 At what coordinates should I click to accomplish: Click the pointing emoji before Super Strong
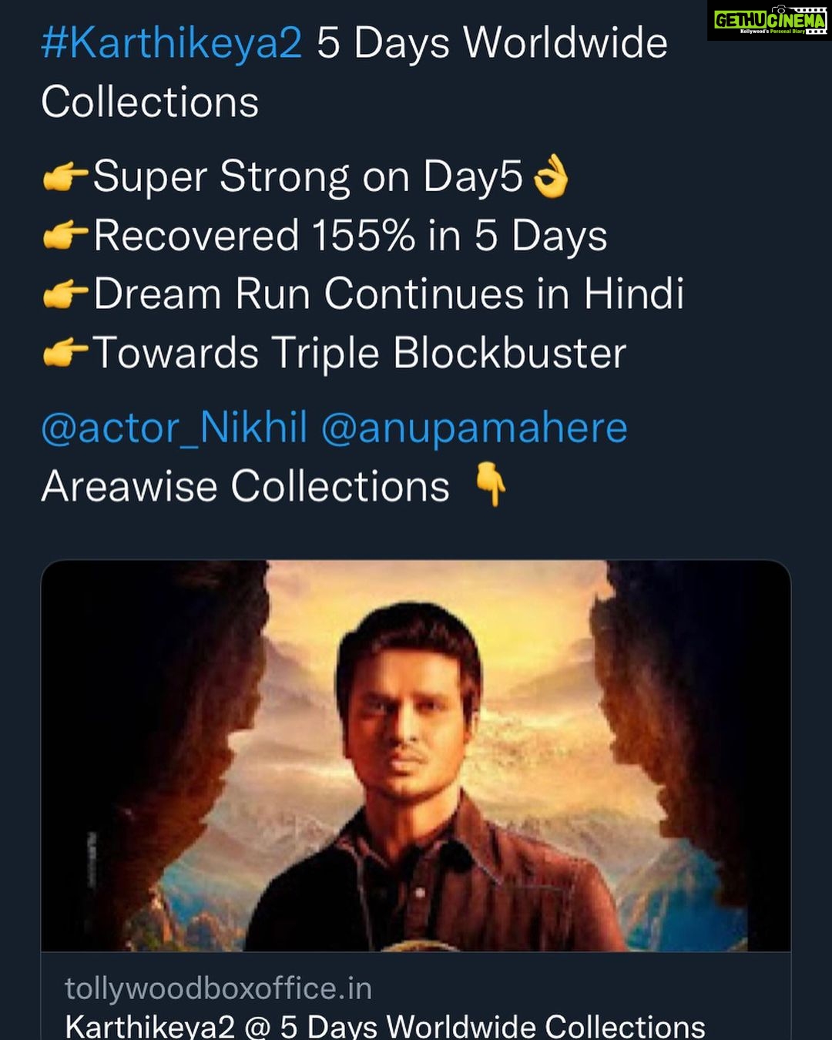65,177
